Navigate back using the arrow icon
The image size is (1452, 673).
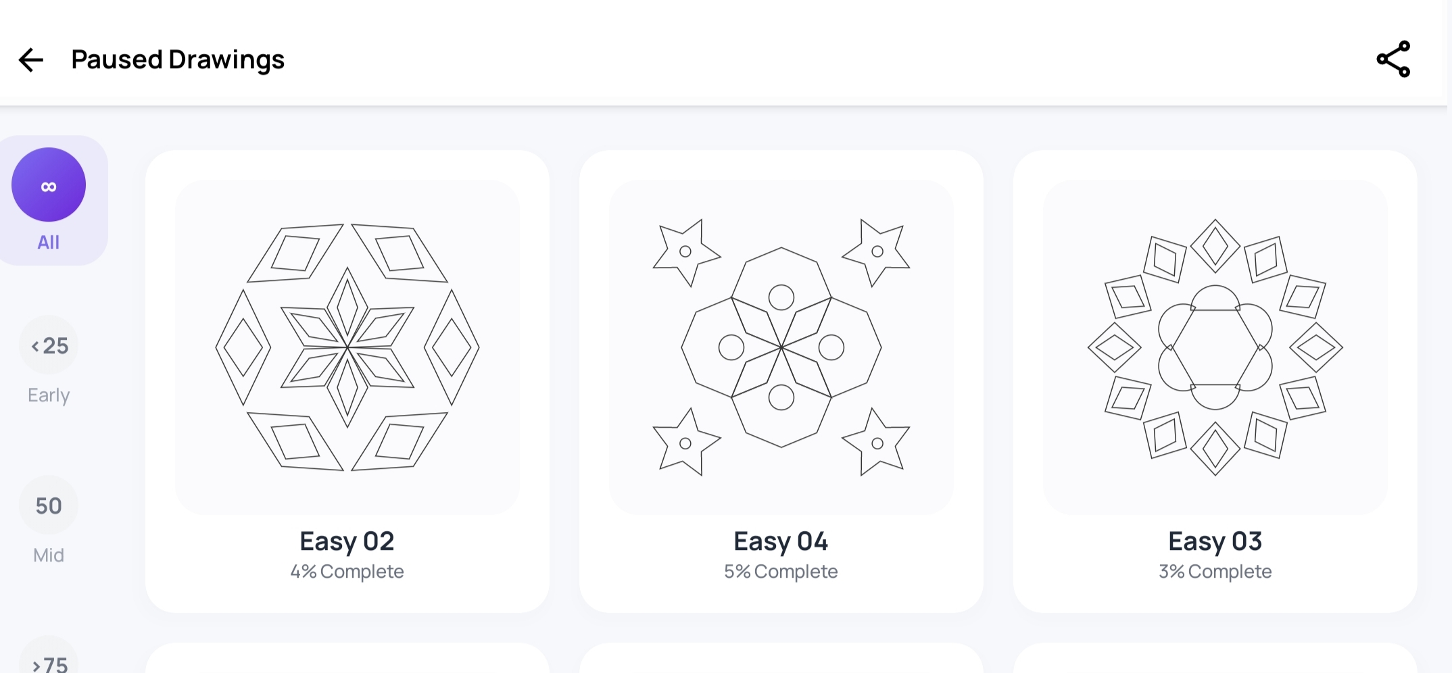30,60
